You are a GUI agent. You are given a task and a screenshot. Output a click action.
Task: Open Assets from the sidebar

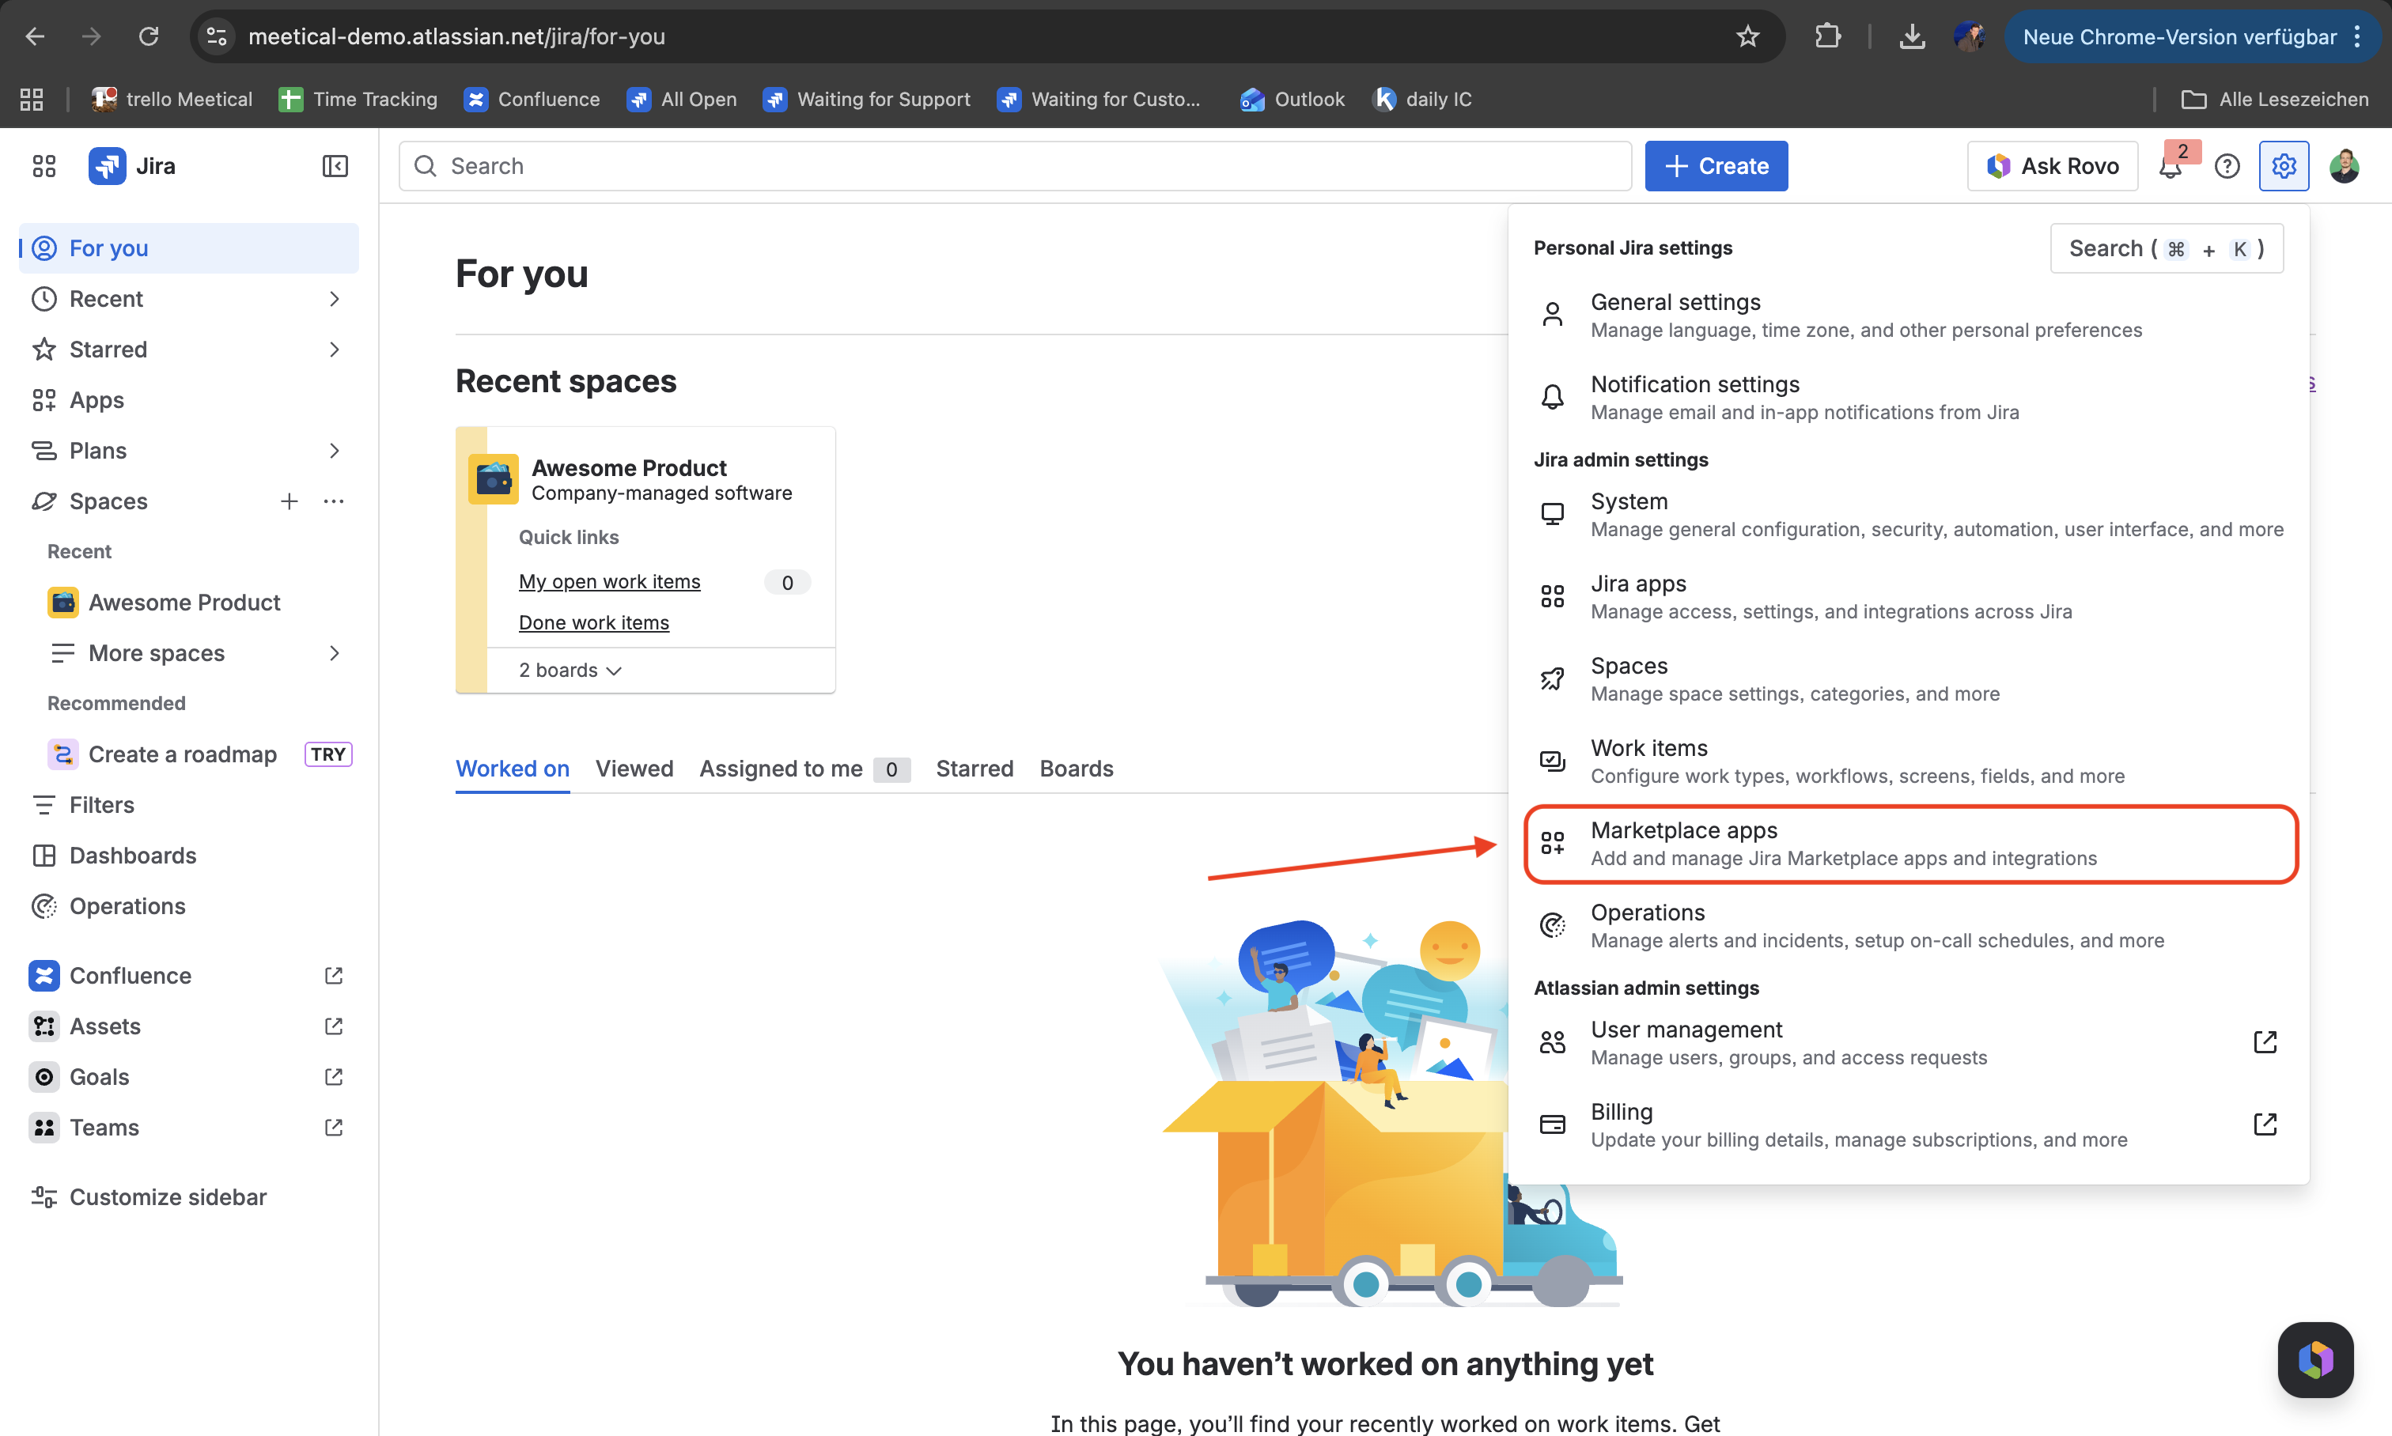[x=187, y=1026]
